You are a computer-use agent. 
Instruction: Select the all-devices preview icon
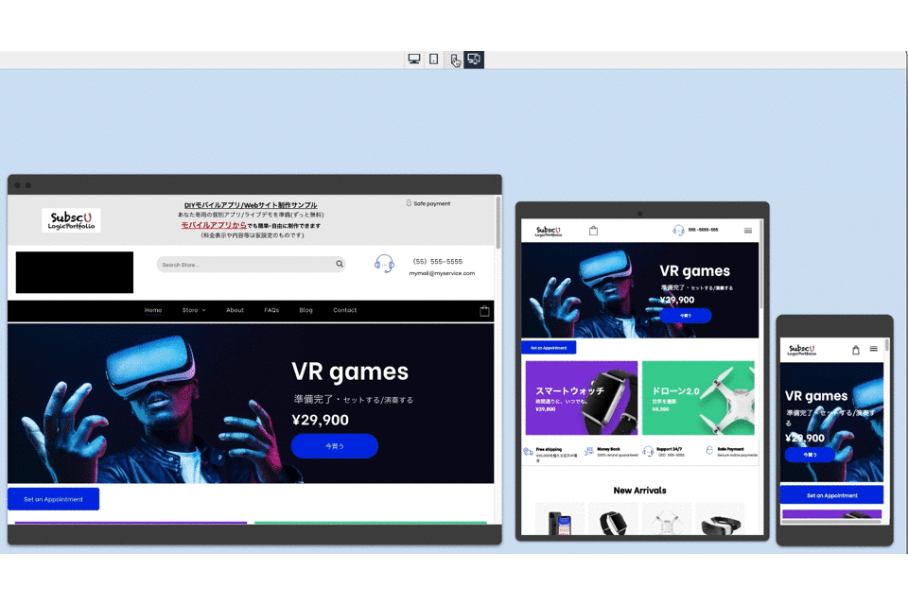pyautogui.click(x=474, y=60)
